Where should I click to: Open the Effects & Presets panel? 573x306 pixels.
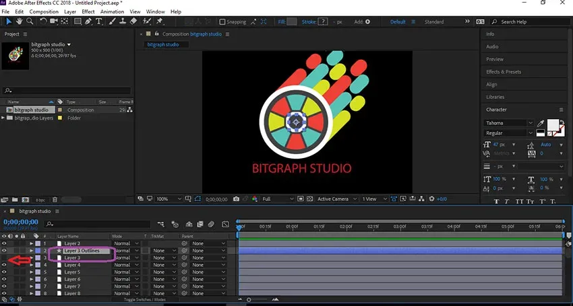(504, 72)
